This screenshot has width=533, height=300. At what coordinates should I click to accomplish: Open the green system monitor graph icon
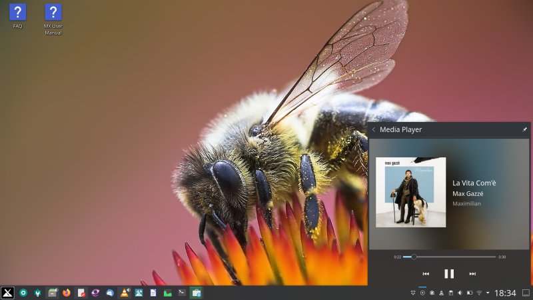(x=168, y=293)
